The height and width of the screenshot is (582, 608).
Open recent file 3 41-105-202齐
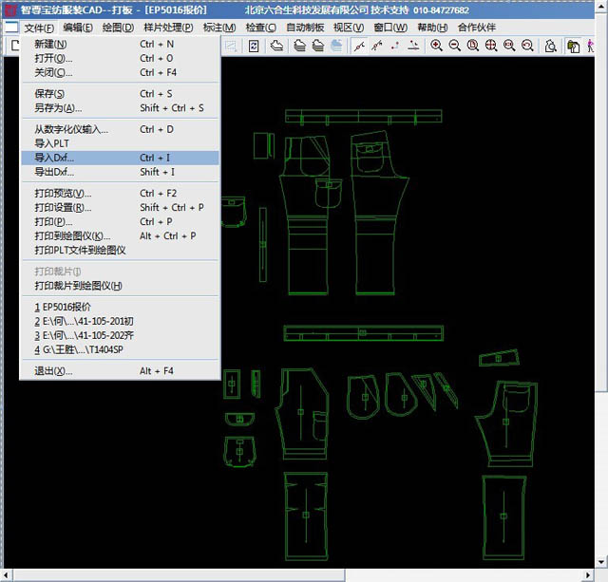coord(121,335)
